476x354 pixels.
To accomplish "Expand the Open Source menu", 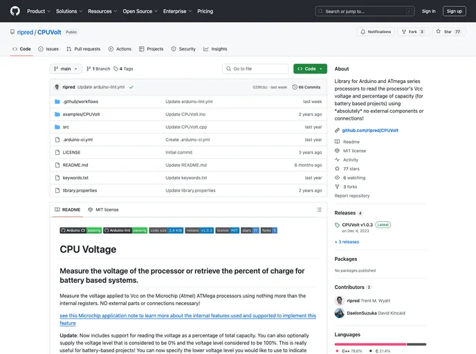I will click(x=139, y=11).
